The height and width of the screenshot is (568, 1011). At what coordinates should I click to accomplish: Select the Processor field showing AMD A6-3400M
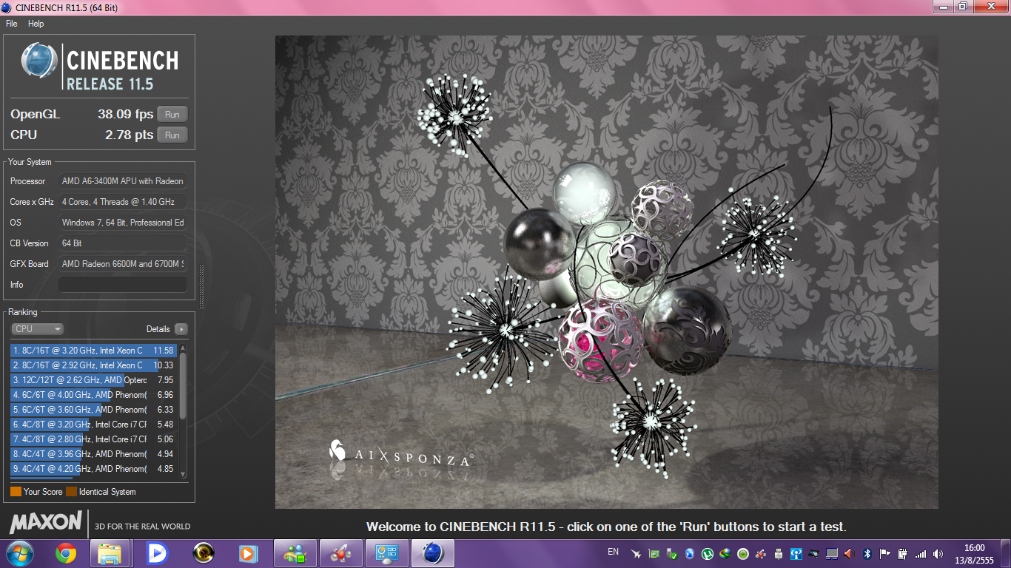point(123,181)
